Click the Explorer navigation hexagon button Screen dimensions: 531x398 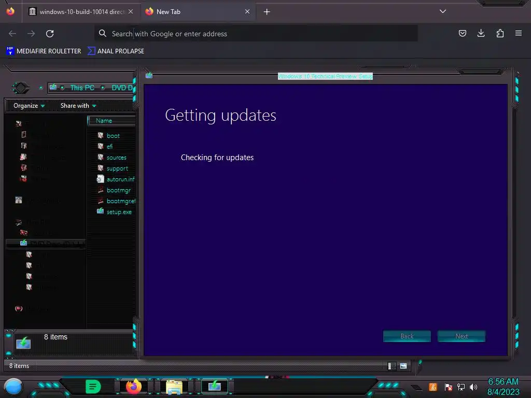tap(21, 88)
